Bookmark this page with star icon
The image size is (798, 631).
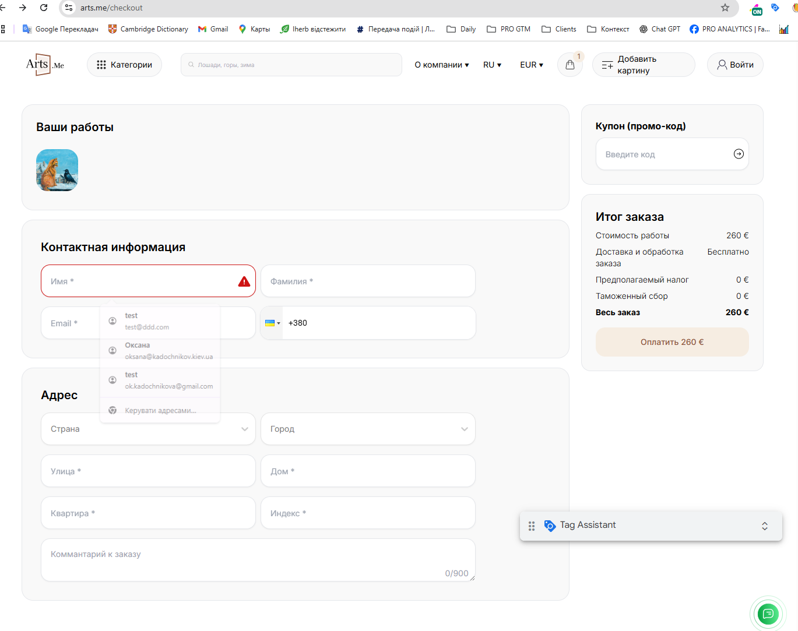click(x=725, y=8)
